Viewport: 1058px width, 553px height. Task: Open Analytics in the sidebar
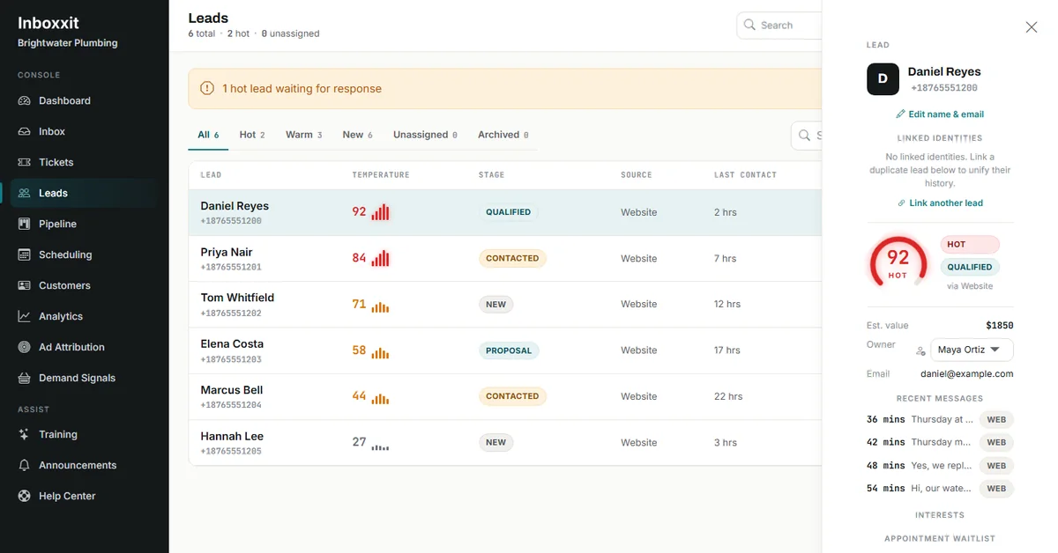(x=85, y=316)
